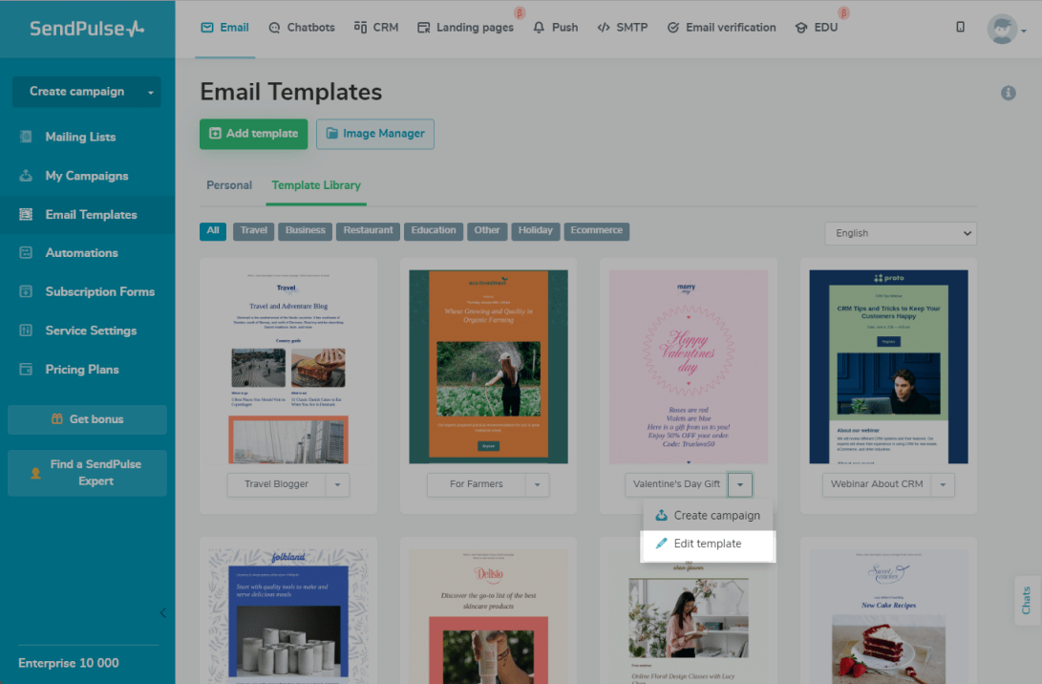This screenshot has height=684, width=1042.
Task: Select the All category filter
Action: click(x=213, y=230)
